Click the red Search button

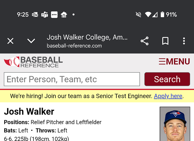pos(167,79)
